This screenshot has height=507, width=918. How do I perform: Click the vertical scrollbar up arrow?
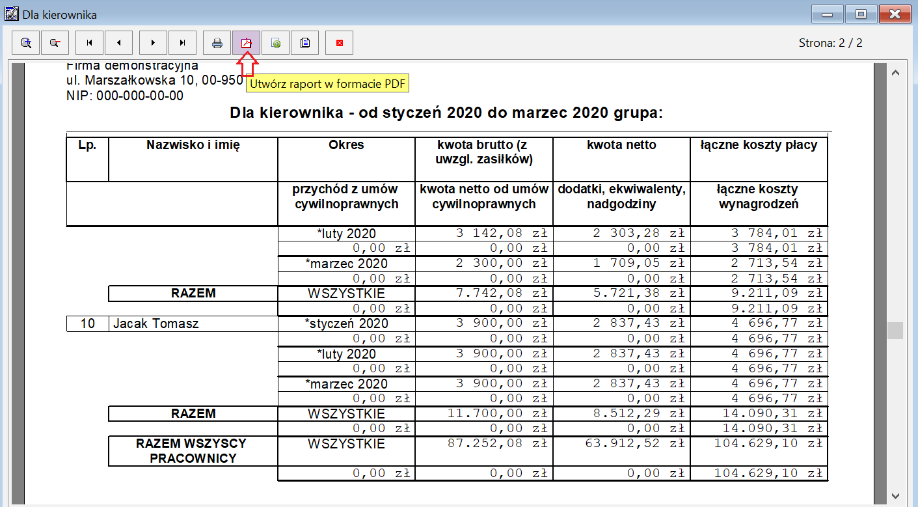point(895,72)
